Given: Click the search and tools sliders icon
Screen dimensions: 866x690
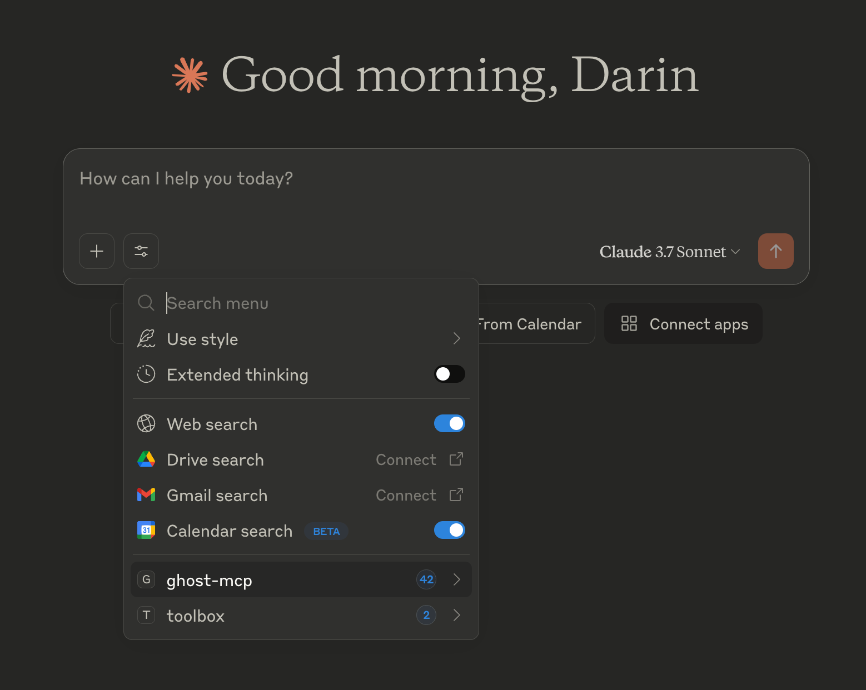Looking at the screenshot, I should [141, 251].
